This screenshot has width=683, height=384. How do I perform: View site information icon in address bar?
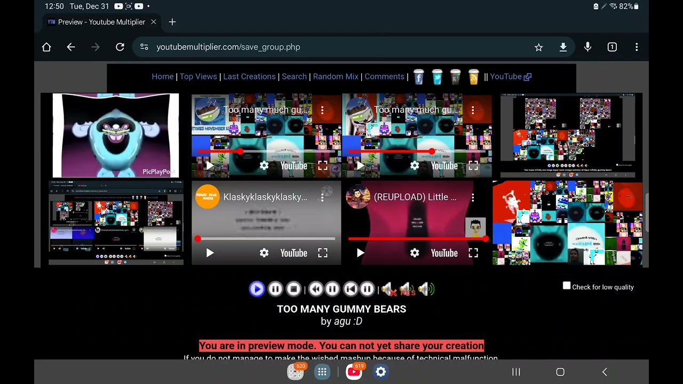(x=144, y=47)
